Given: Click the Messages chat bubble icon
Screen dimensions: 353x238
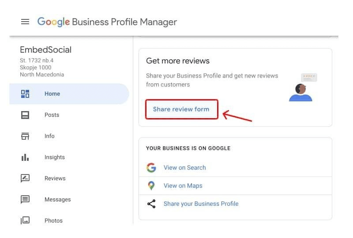Looking at the screenshot, I should click(x=25, y=200).
